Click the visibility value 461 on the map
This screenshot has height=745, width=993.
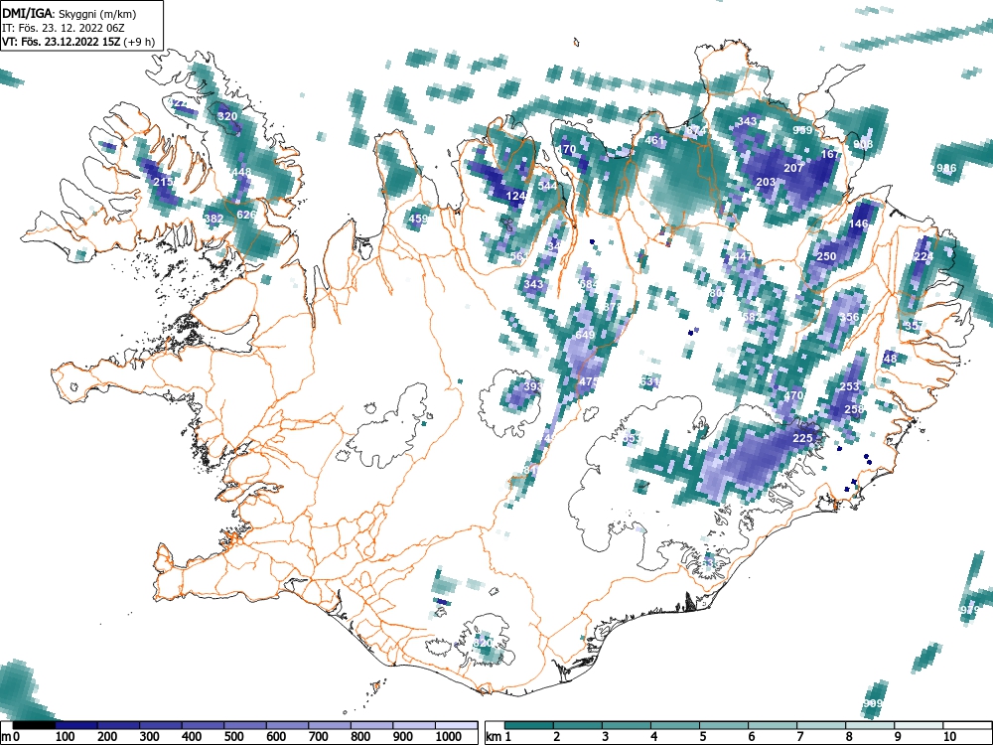click(654, 141)
